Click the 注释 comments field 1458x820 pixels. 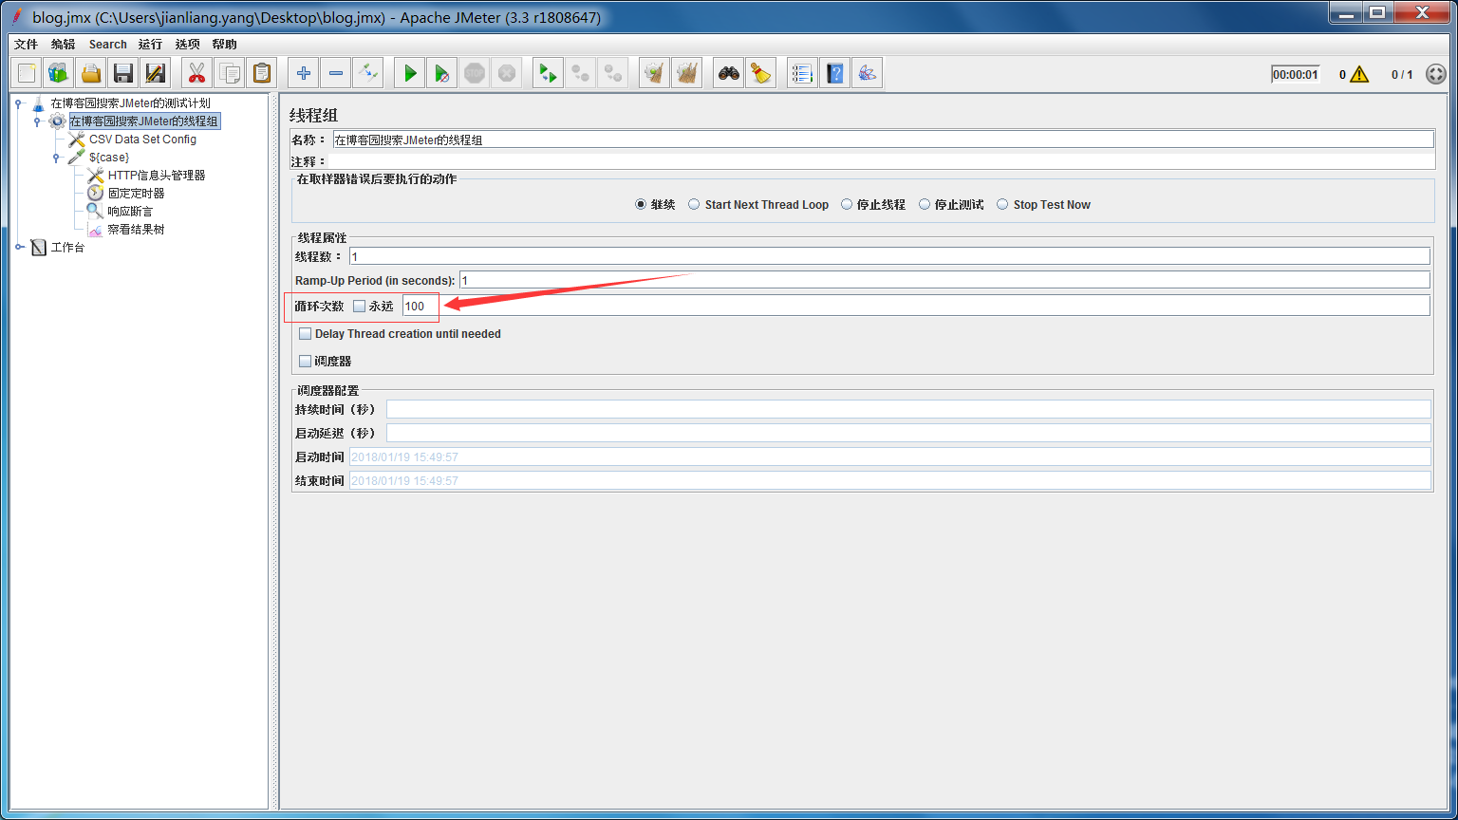coord(883,161)
